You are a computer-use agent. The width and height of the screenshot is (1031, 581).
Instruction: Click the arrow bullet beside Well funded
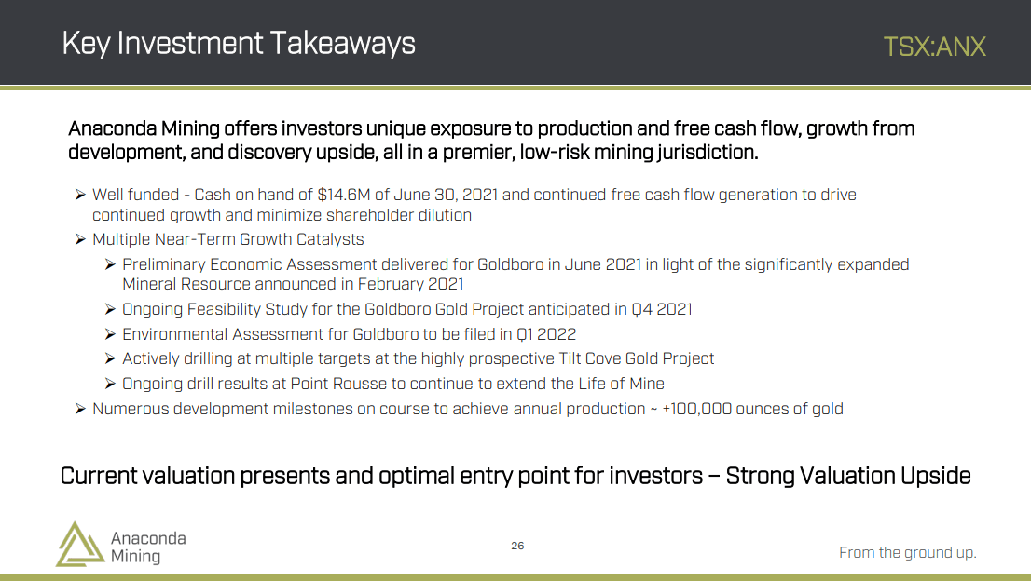tap(80, 195)
